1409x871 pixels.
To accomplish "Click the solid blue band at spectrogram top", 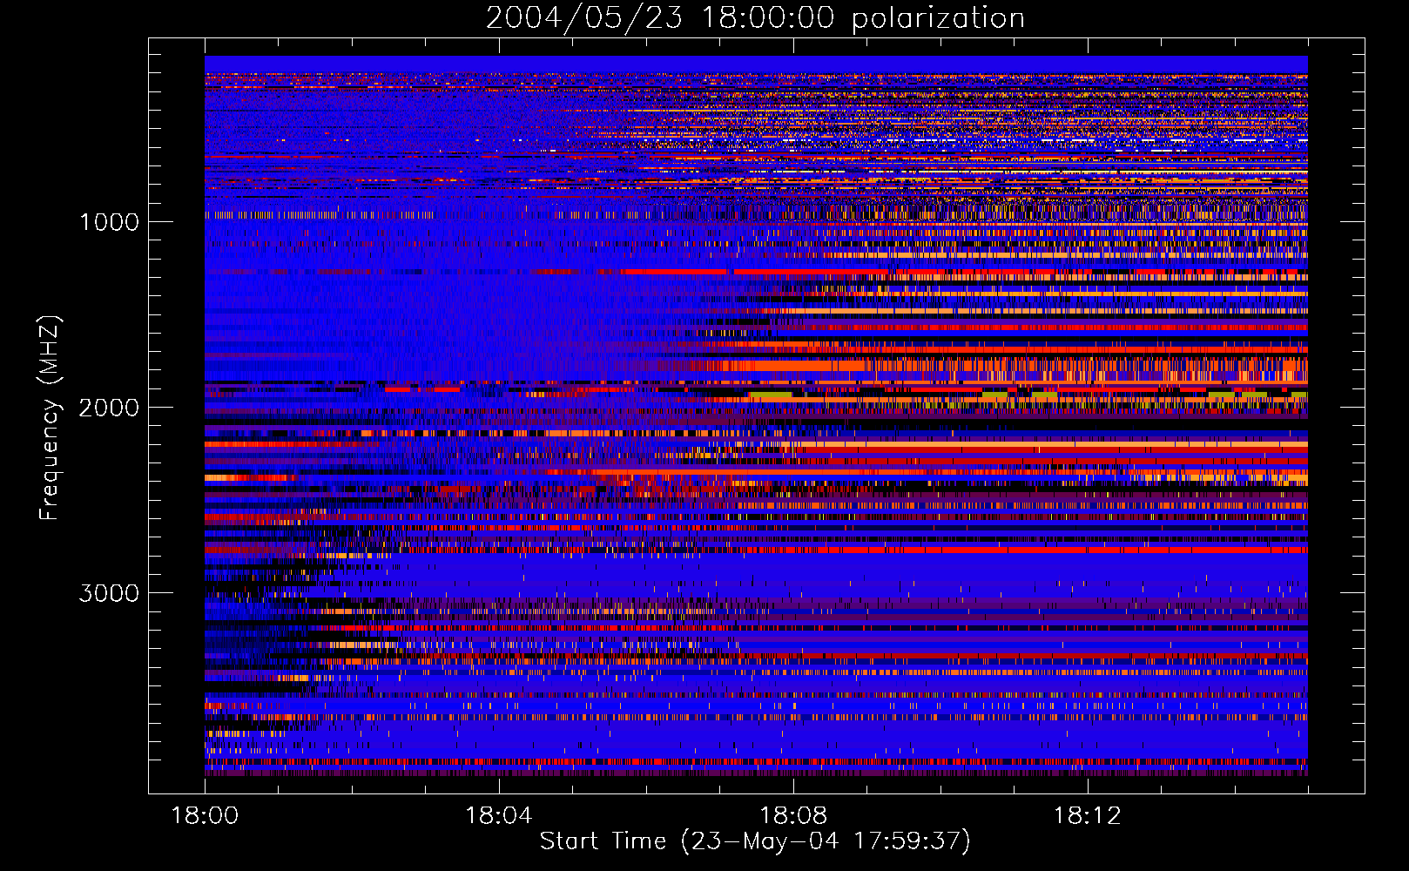I will (x=756, y=64).
